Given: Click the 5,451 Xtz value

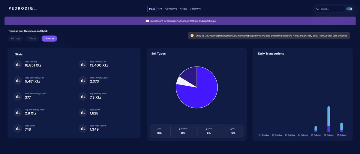Looking at the screenshot, I should coord(32,81).
